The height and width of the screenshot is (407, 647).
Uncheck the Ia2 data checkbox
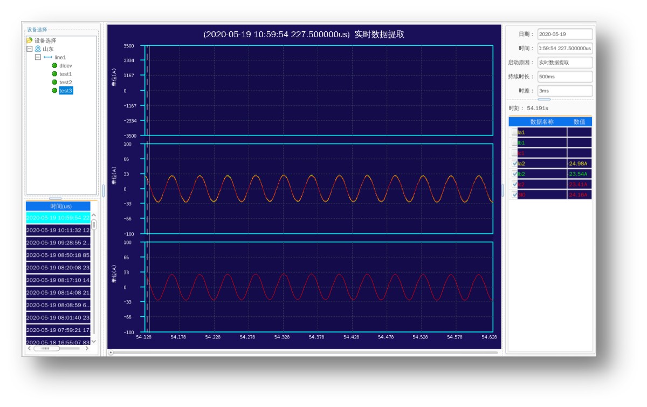514,164
